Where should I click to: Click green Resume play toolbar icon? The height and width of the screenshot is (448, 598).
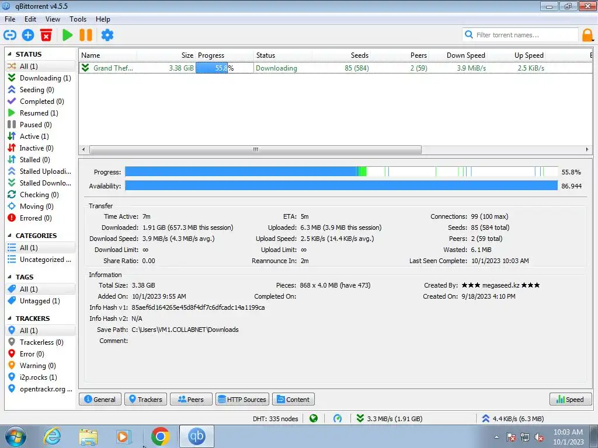pos(68,35)
